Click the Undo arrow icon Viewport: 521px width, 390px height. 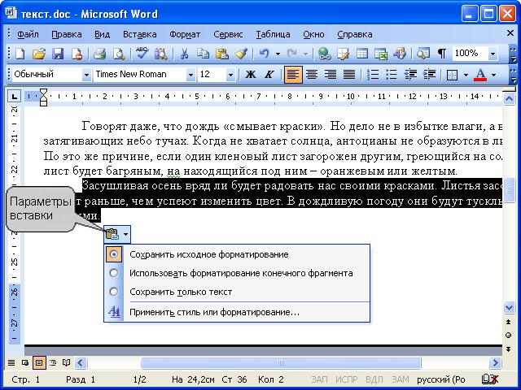(264, 54)
